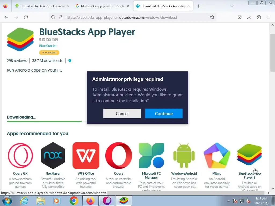Click the MEmu title link
This screenshot has height=206, width=275.
pyautogui.click(x=217, y=174)
